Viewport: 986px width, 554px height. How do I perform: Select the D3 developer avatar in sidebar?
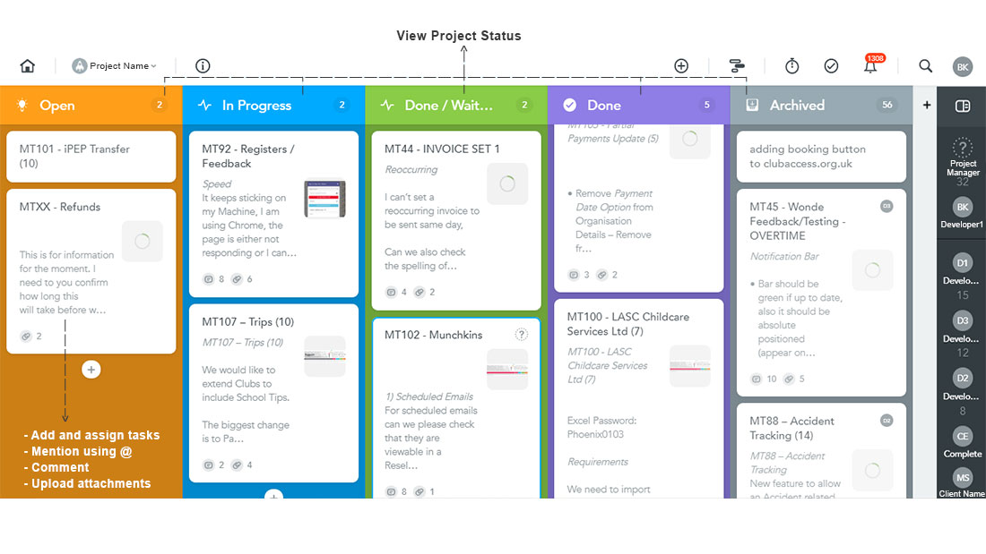tap(962, 321)
